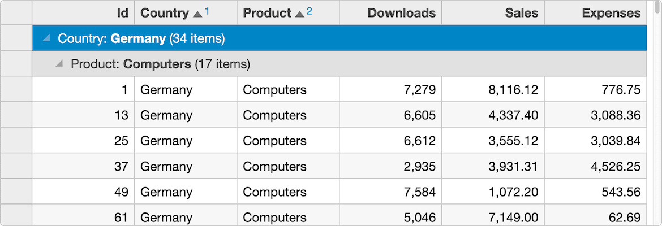Click the Downloads cell 5,046
Screen dimensions: 662x226
[390, 218]
